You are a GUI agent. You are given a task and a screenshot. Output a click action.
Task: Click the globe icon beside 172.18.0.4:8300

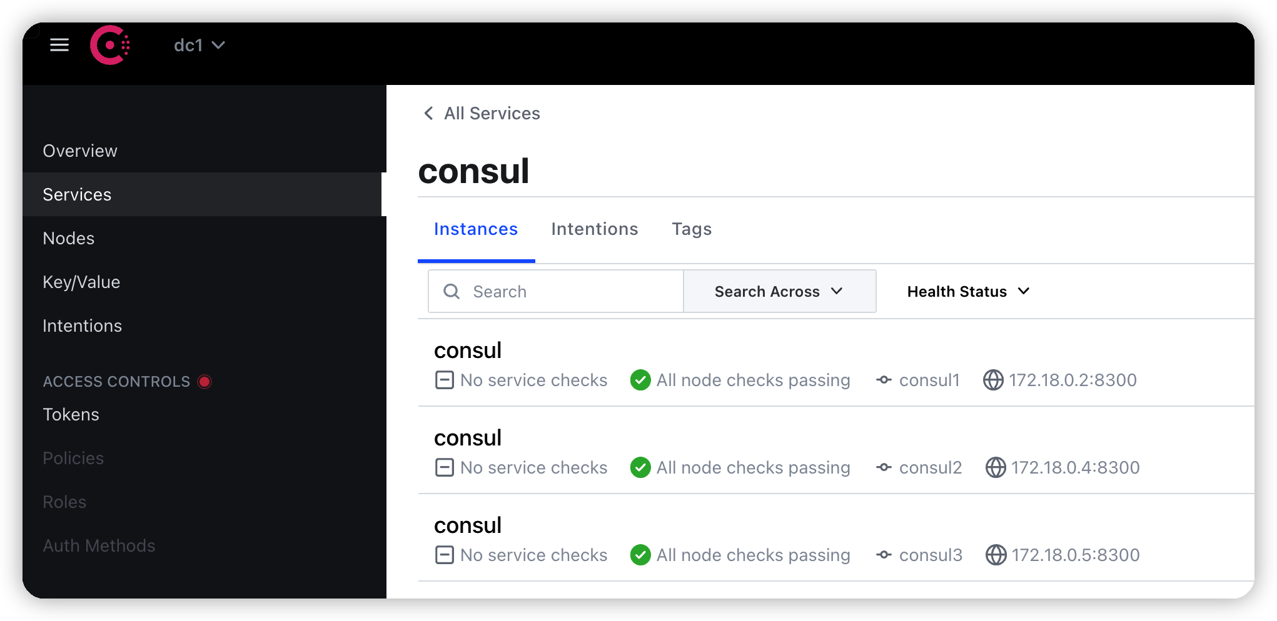(x=996, y=467)
